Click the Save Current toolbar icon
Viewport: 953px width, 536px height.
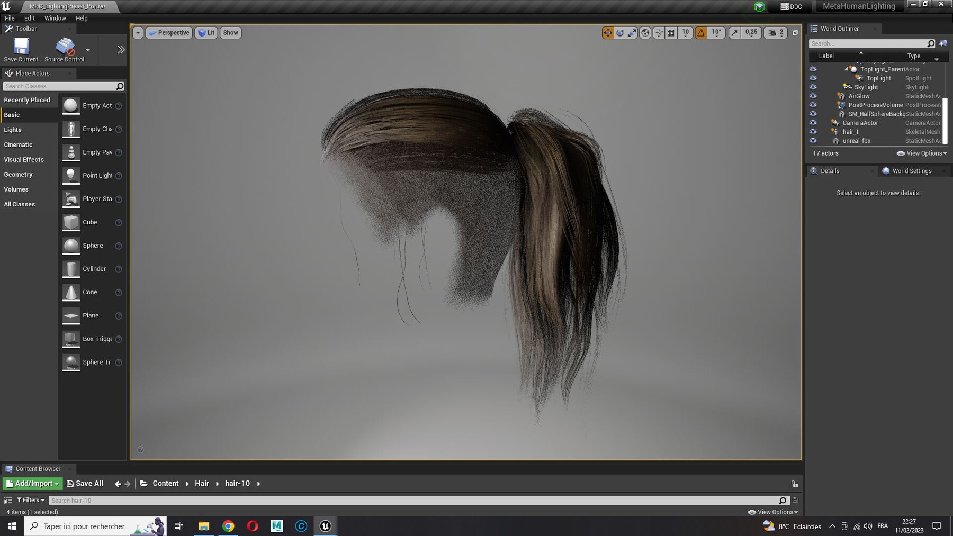[21, 47]
